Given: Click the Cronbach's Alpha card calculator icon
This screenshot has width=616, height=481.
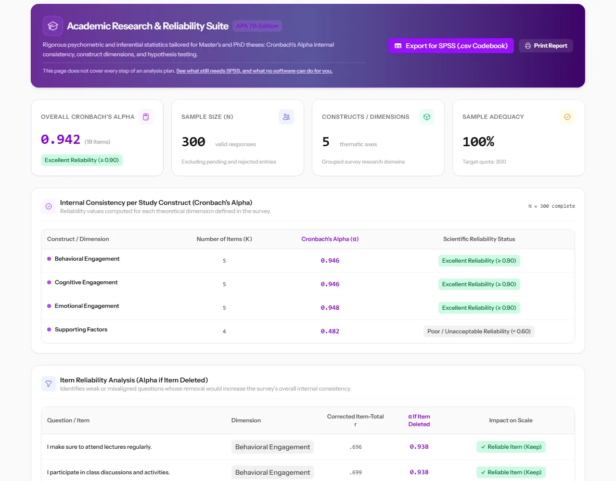Looking at the screenshot, I should pyautogui.click(x=146, y=117).
